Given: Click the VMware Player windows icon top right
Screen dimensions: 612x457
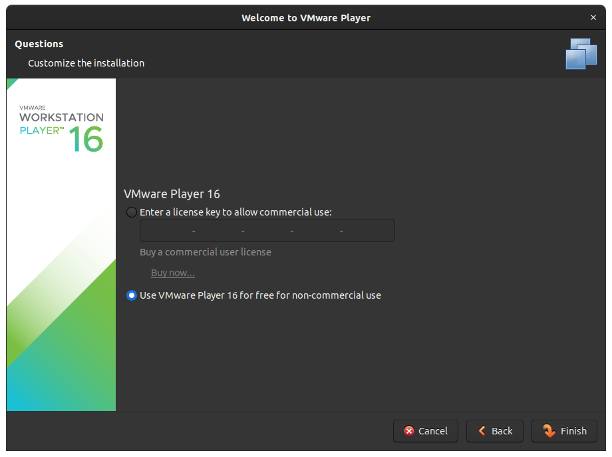Looking at the screenshot, I should click(x=581, y=54).
